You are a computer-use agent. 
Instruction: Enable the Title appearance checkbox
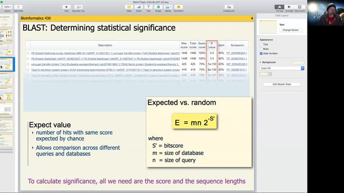[261, 44]
